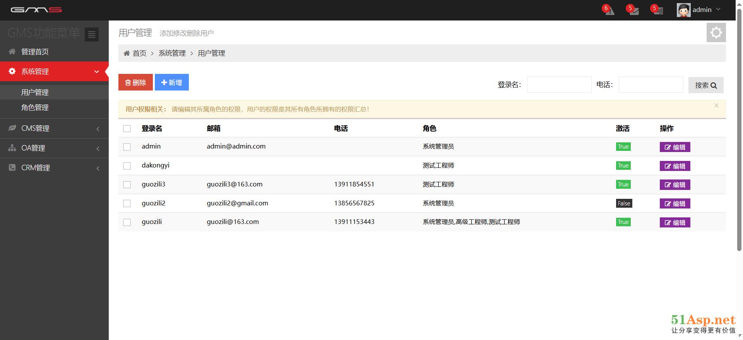Click the settings gear icon
The width and height of the screenshot is (743, 340).
716,32
